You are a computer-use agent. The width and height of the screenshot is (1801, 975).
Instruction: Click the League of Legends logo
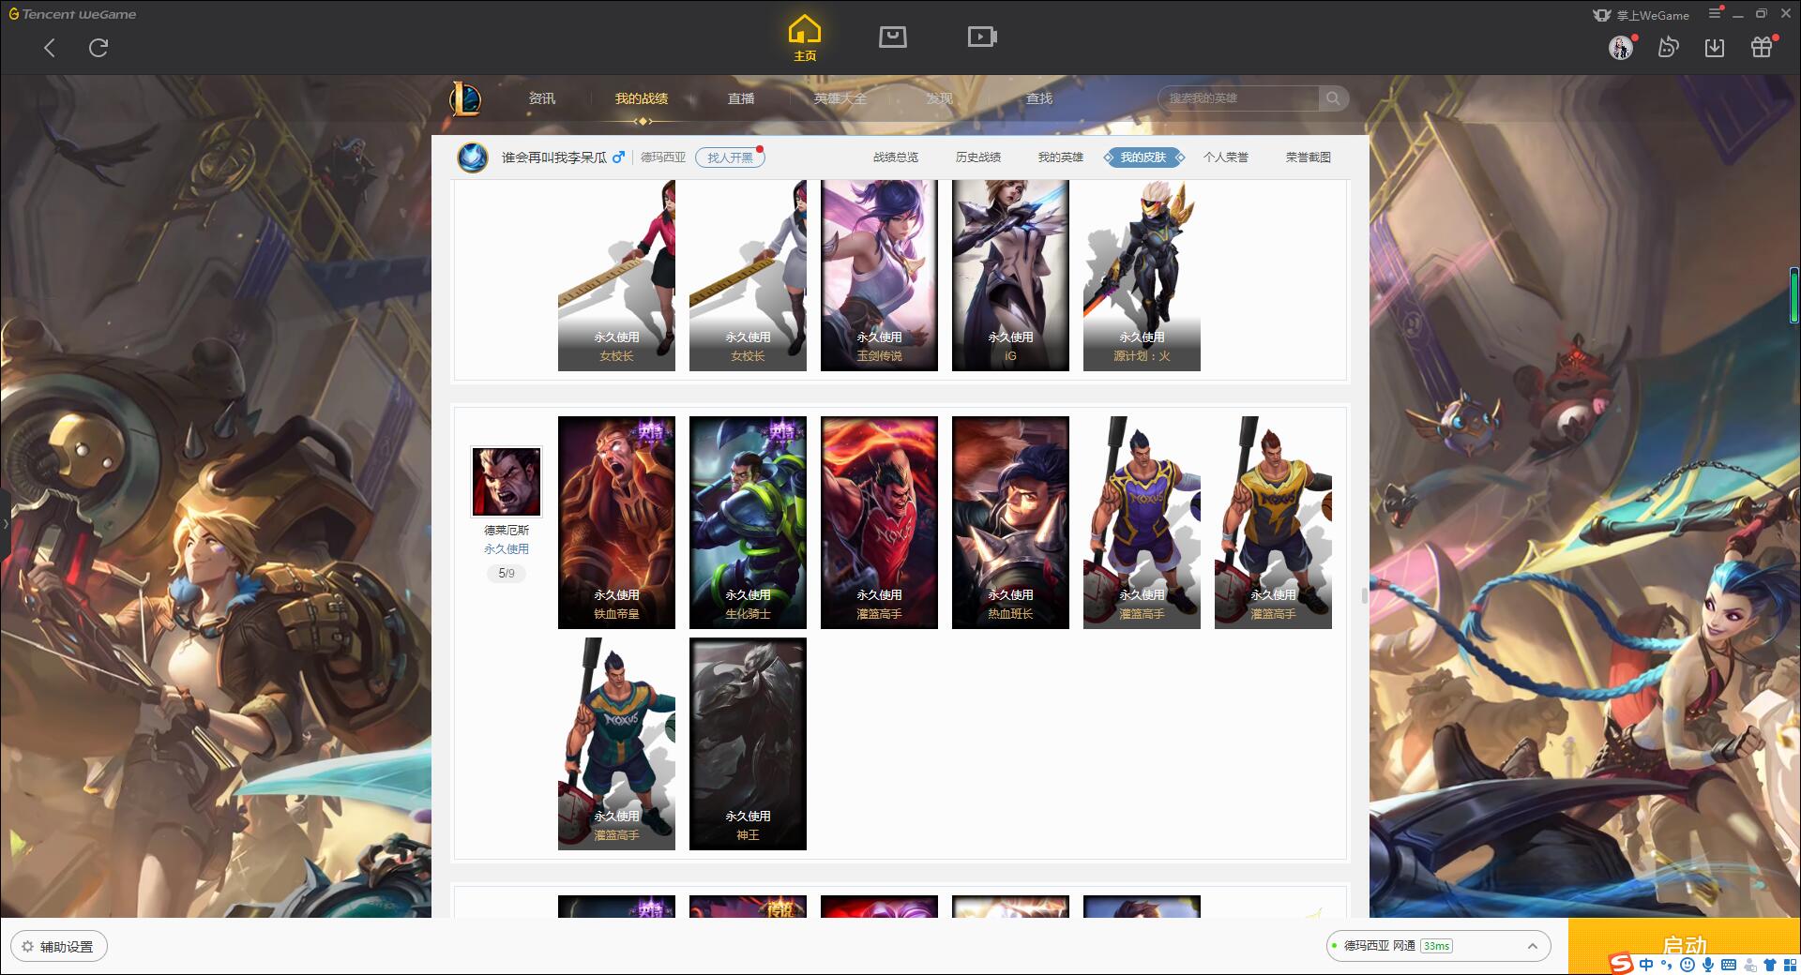pyautogui.click(x=465, y=98)
